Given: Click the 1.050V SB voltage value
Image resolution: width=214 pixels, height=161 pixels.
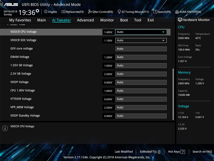Looking at the screenshot, I should (x=108, y=66).
